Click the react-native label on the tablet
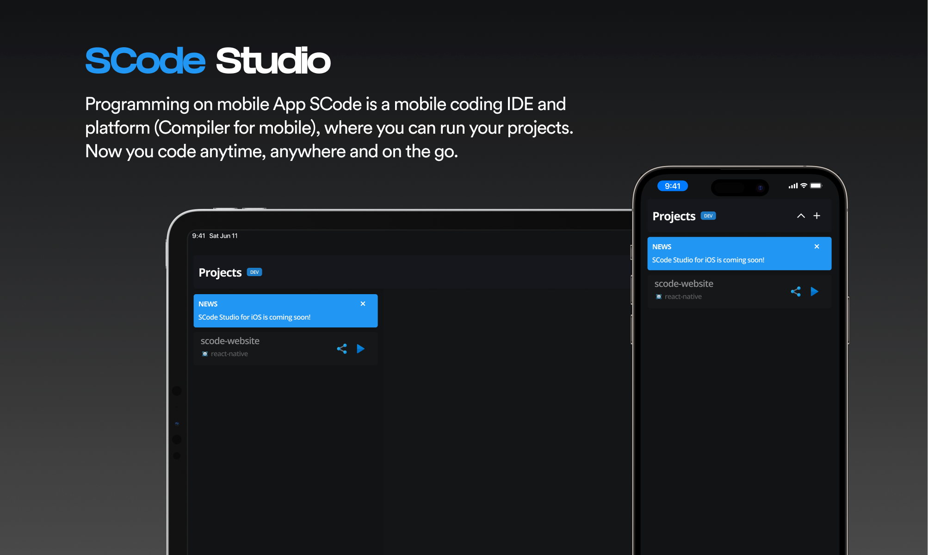Viewport: 928px width, 555px height. [x=229, y=354]
